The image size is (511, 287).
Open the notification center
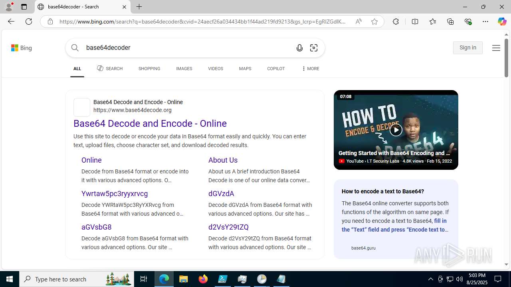point(498,279)
